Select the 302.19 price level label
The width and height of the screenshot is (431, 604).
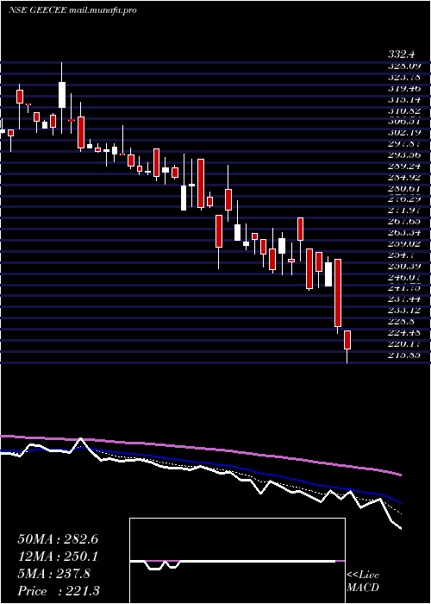[x=403, y=133]
